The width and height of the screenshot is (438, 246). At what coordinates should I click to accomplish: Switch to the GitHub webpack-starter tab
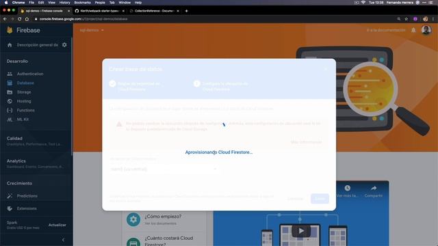tap(99, 11)
